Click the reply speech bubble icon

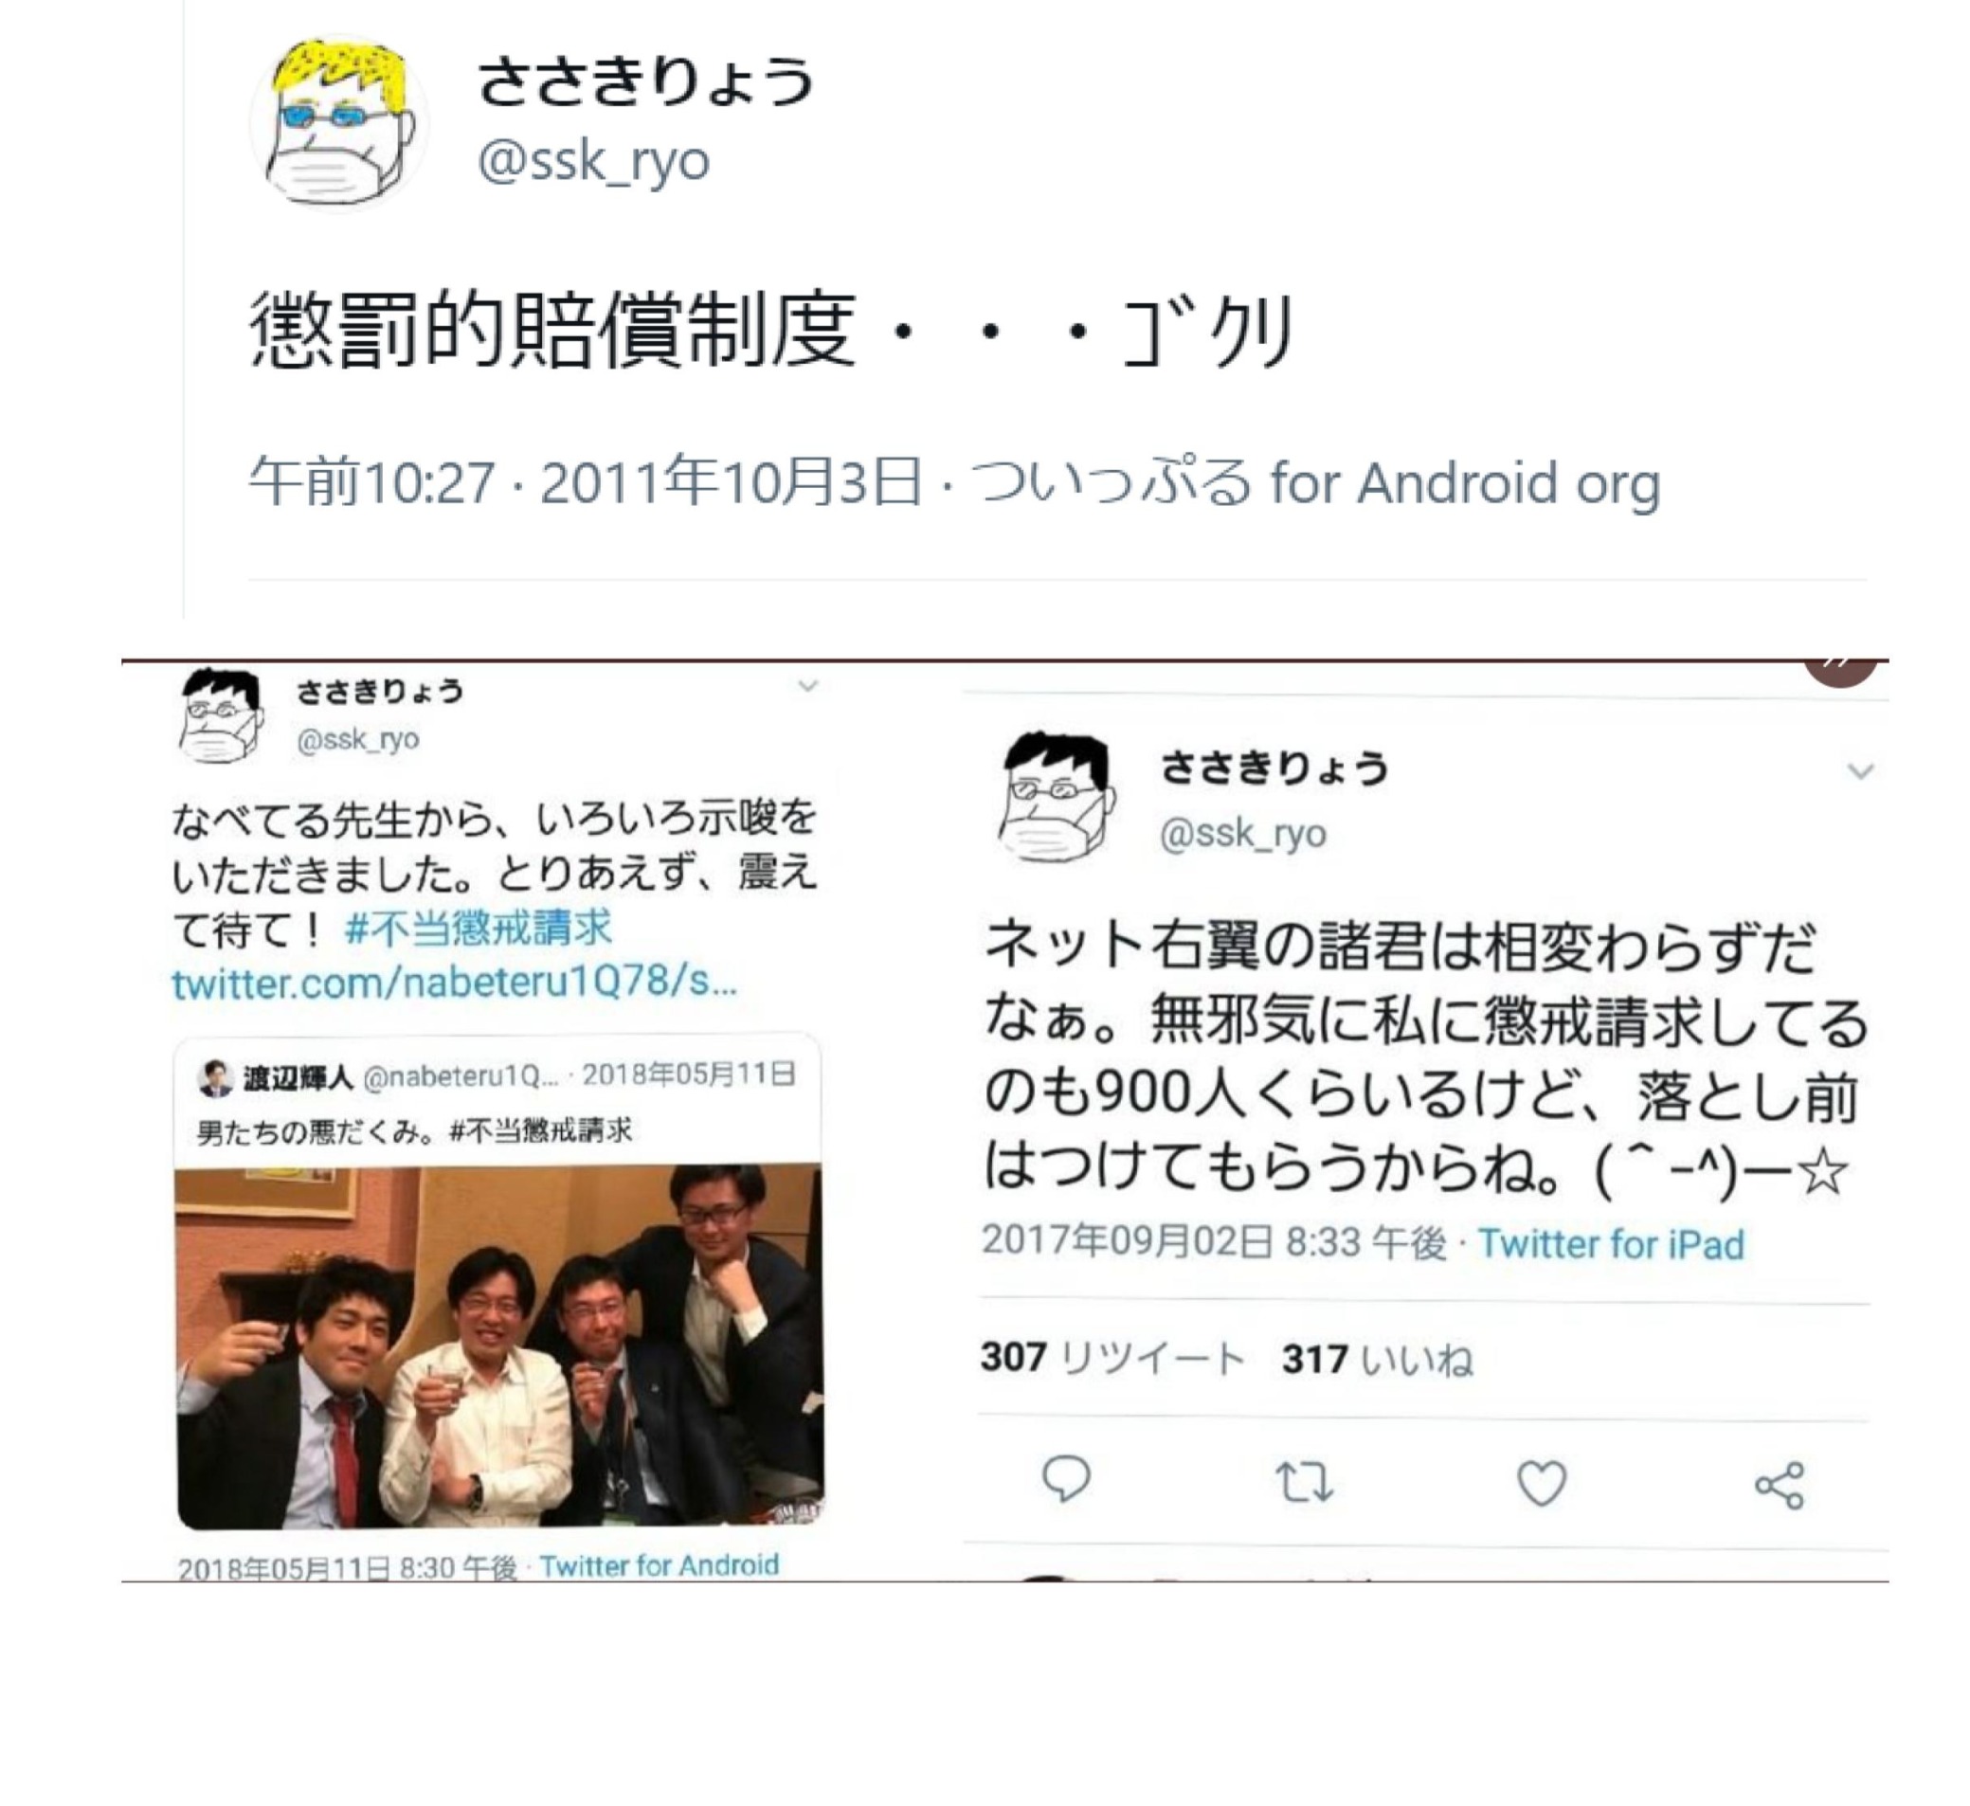click(1066, 1478)
